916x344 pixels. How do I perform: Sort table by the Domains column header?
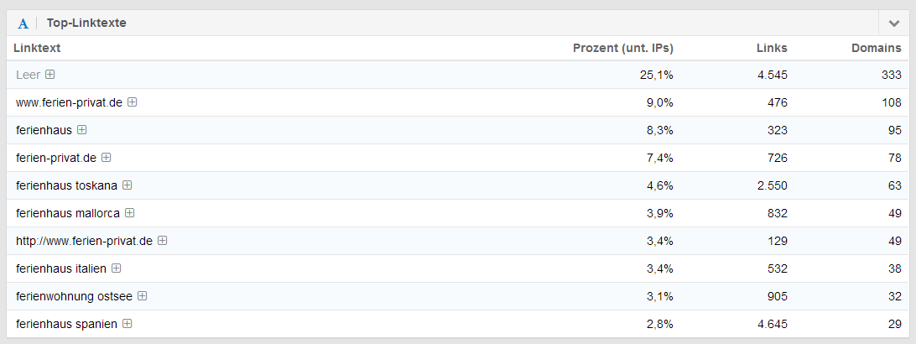876,49
